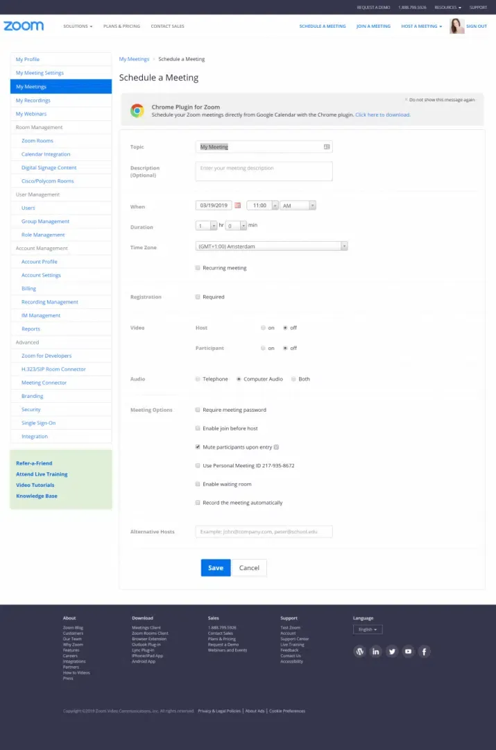Open Zoom's LinkedIn page icon

click(376, 651)
